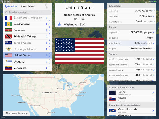Expand the population value chevron
The width and height of the screenshot is (159, 119).
[x=154, y=32]
